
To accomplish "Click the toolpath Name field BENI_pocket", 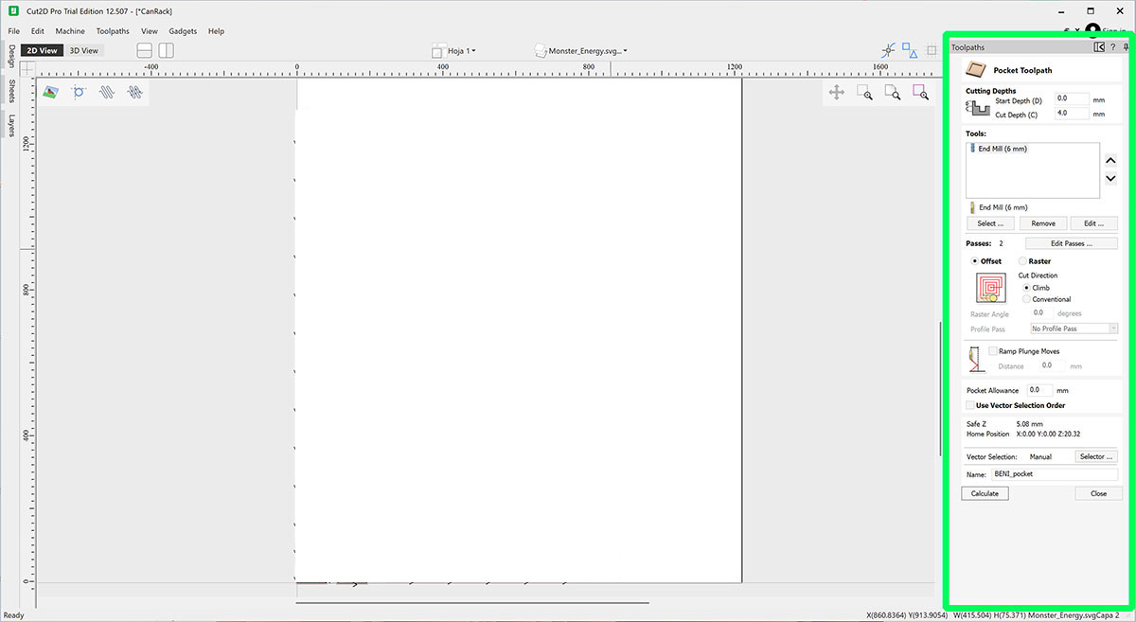I will click(1054, 474).
